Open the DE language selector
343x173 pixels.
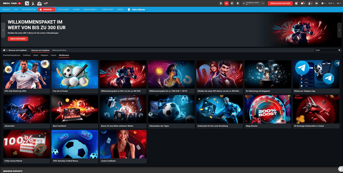pyautogui.click(x=338, y=3)
